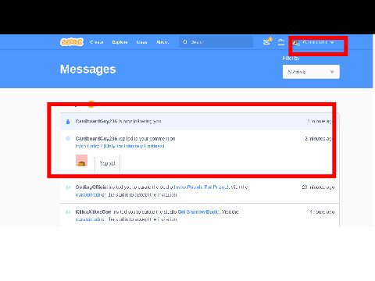Screen dimensions: 375x281
Task: Click the Scratch logo in the navbar
Action: point(72,42)
